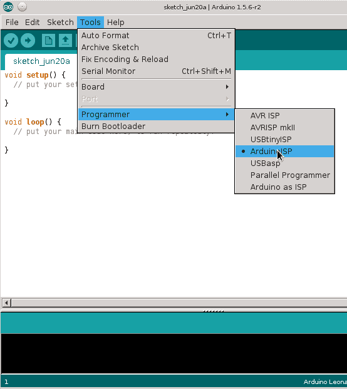347x389 pixels.
Task: Switch to the sketch_jun20a tab
Action: (41, 61)
